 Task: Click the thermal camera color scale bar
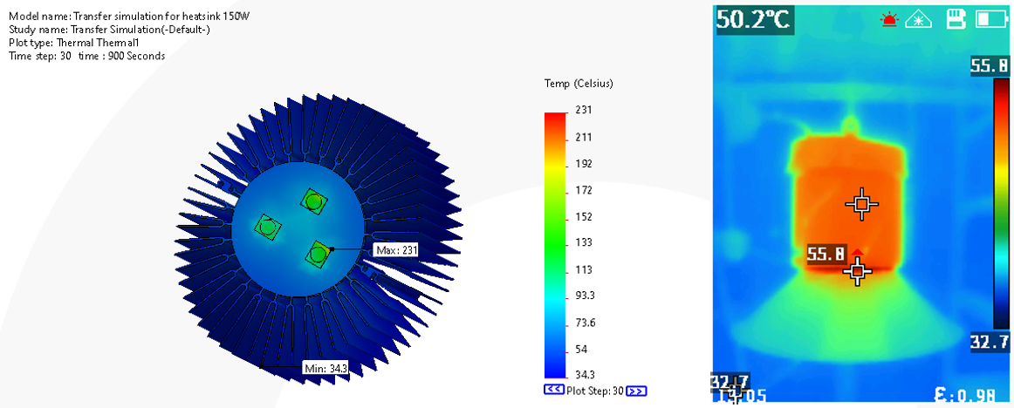pos(1000,203)
